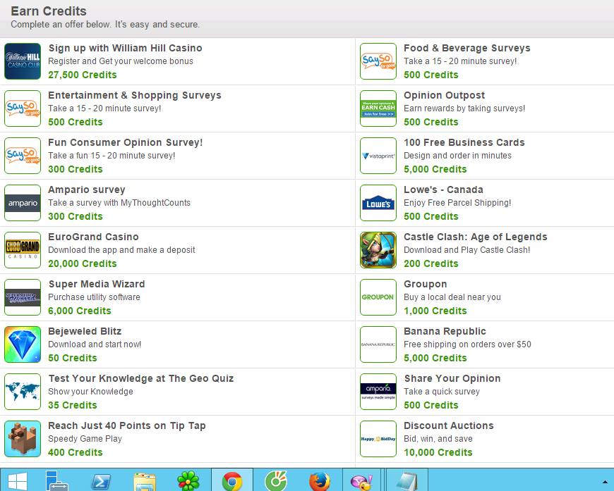The height and width of the screenshot is (491, 614).
Task: Open the Ampario survey title
Action: pos(87,189)
